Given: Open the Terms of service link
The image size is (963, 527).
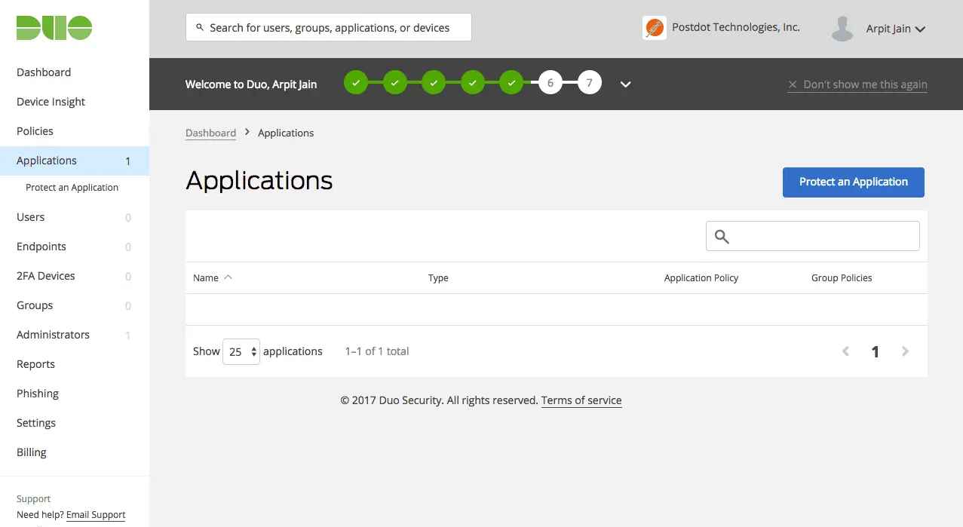Looking at the screenshot, I should click(x=581, y=400).
